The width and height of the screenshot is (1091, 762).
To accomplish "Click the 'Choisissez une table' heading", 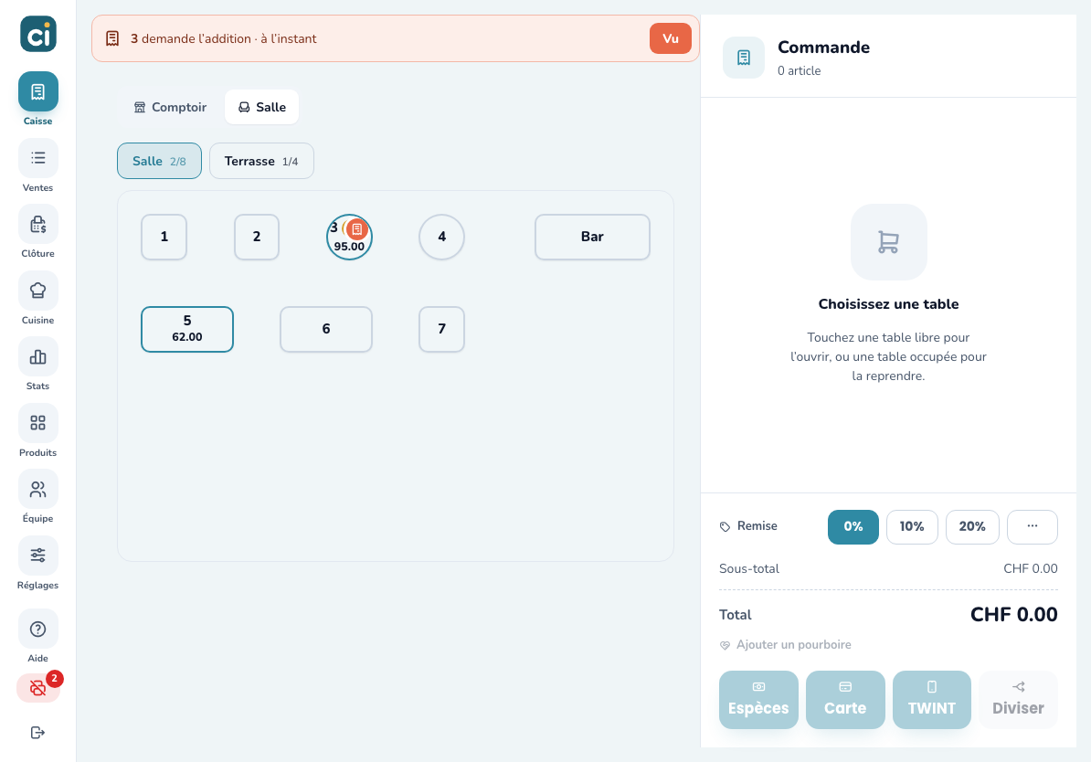I will [x=888, y=304].
